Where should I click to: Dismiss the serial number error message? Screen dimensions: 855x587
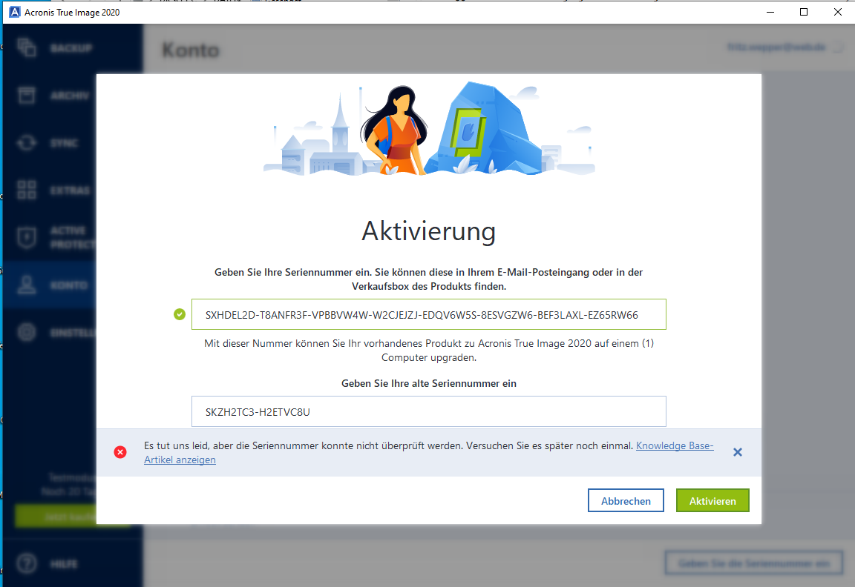pos(737,452)
